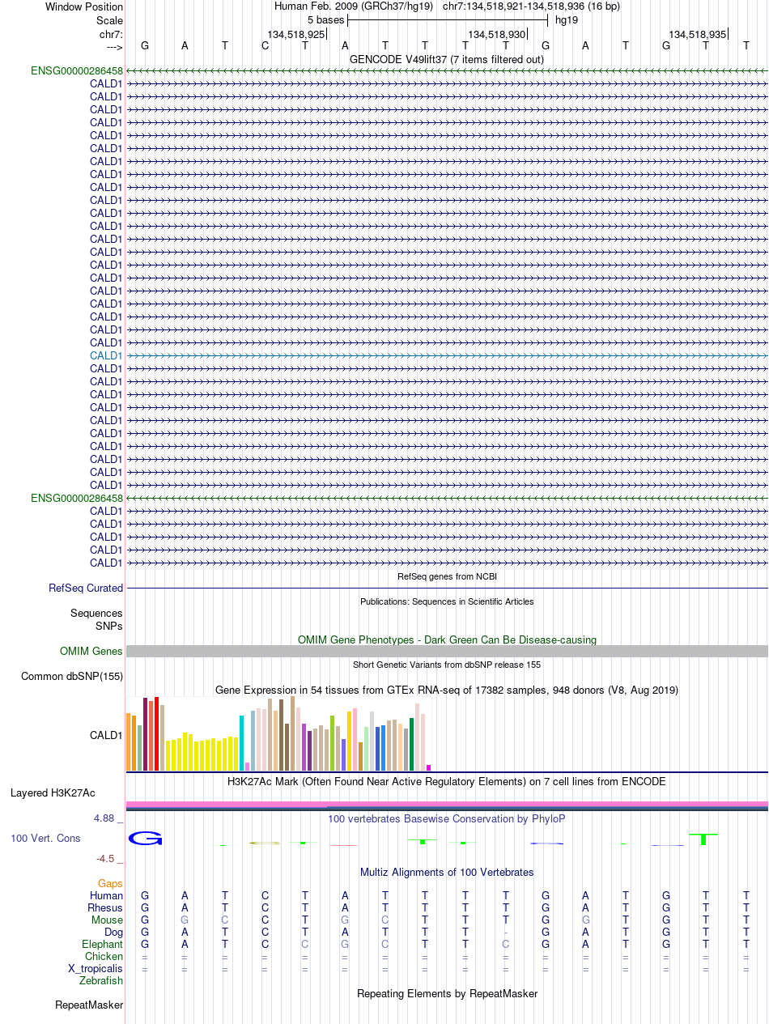
Task: Select the Common dbSNP(155) track label
Action: pyautogui.click(x=72, y=677)
